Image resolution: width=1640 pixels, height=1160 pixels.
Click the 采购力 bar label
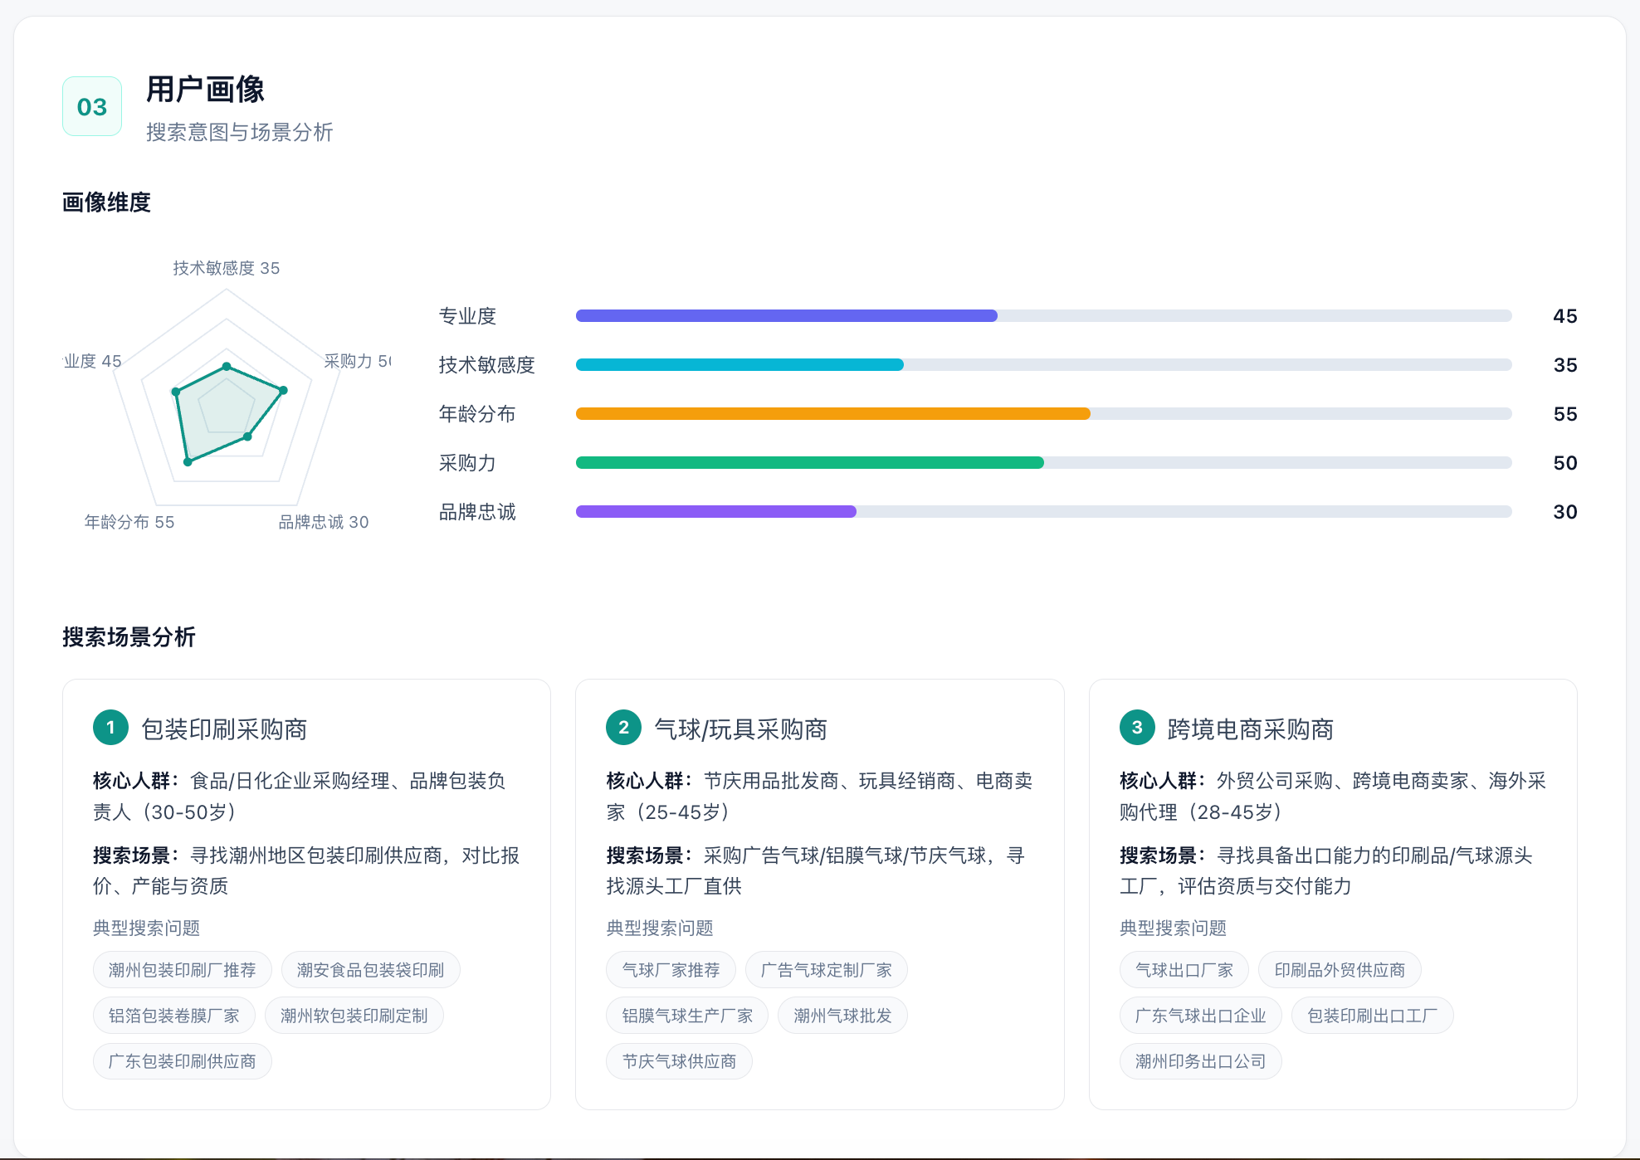pos(467,462)
